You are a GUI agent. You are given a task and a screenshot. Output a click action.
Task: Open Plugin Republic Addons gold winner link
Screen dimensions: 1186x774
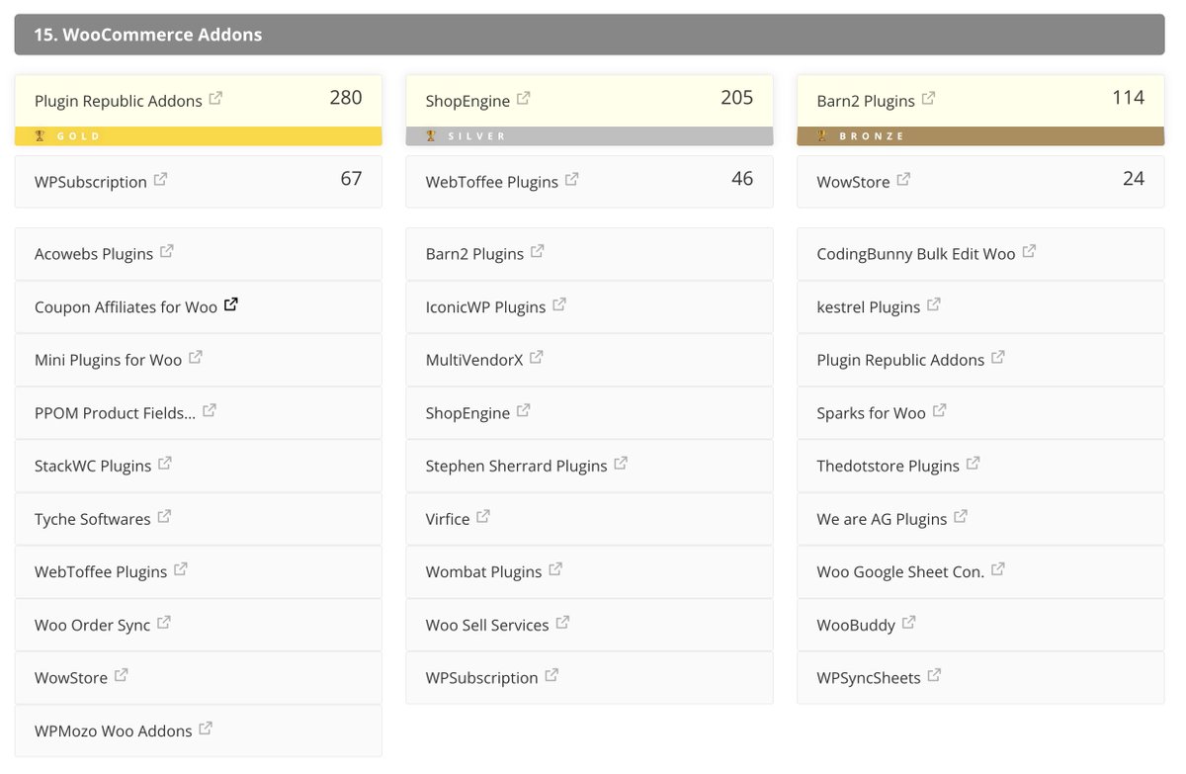point(119,101)
